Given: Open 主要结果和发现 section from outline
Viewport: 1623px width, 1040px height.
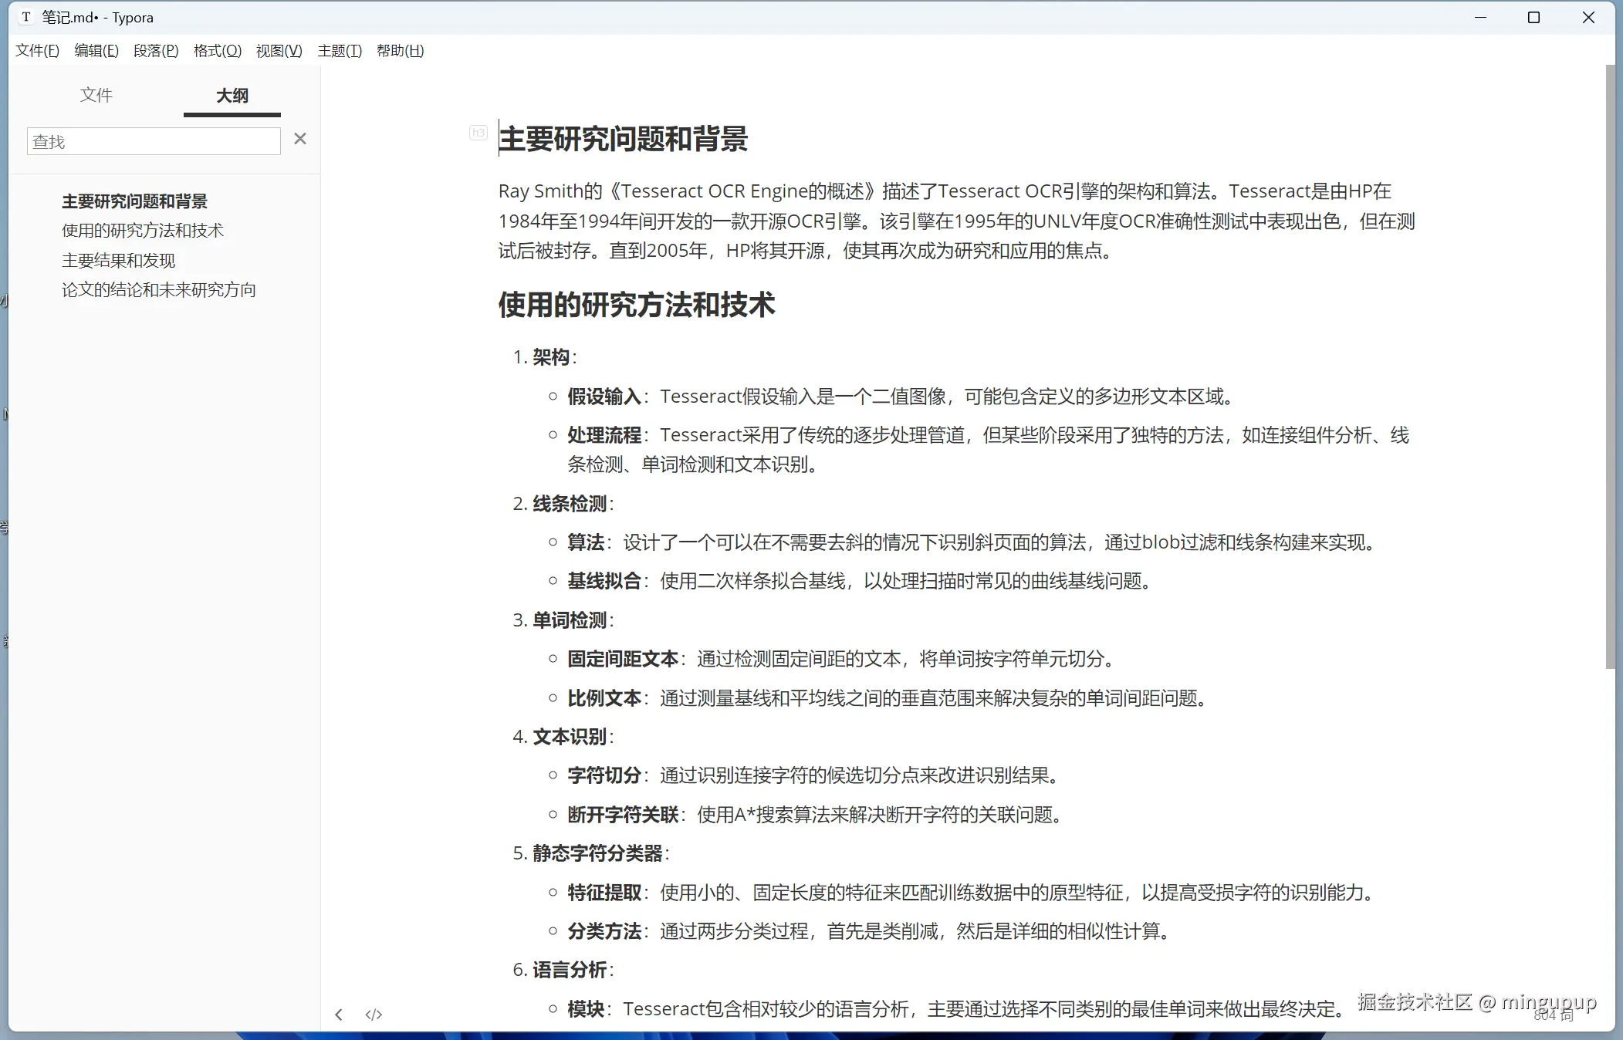Looking at the screenshot, I should pyautogui.click(x=118, y=260).
